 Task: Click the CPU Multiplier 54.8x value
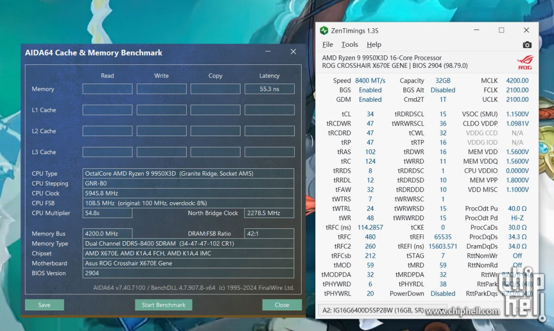point(108,213)
